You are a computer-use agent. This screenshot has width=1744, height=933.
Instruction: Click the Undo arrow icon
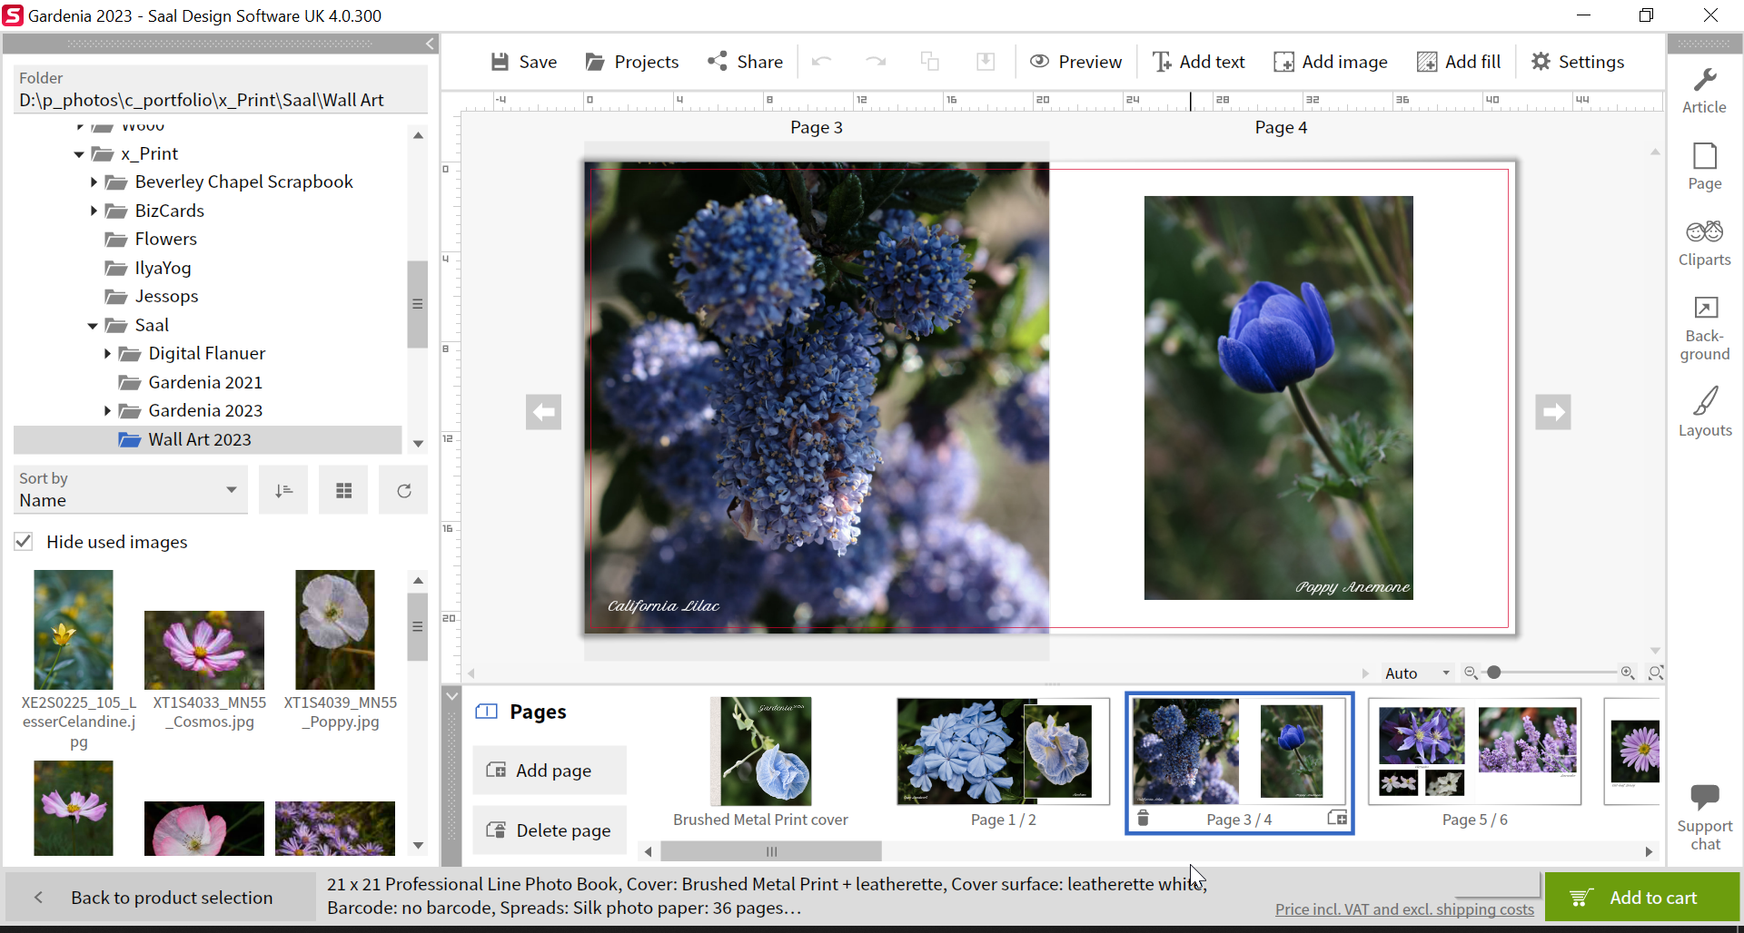[x=822, y=61]
